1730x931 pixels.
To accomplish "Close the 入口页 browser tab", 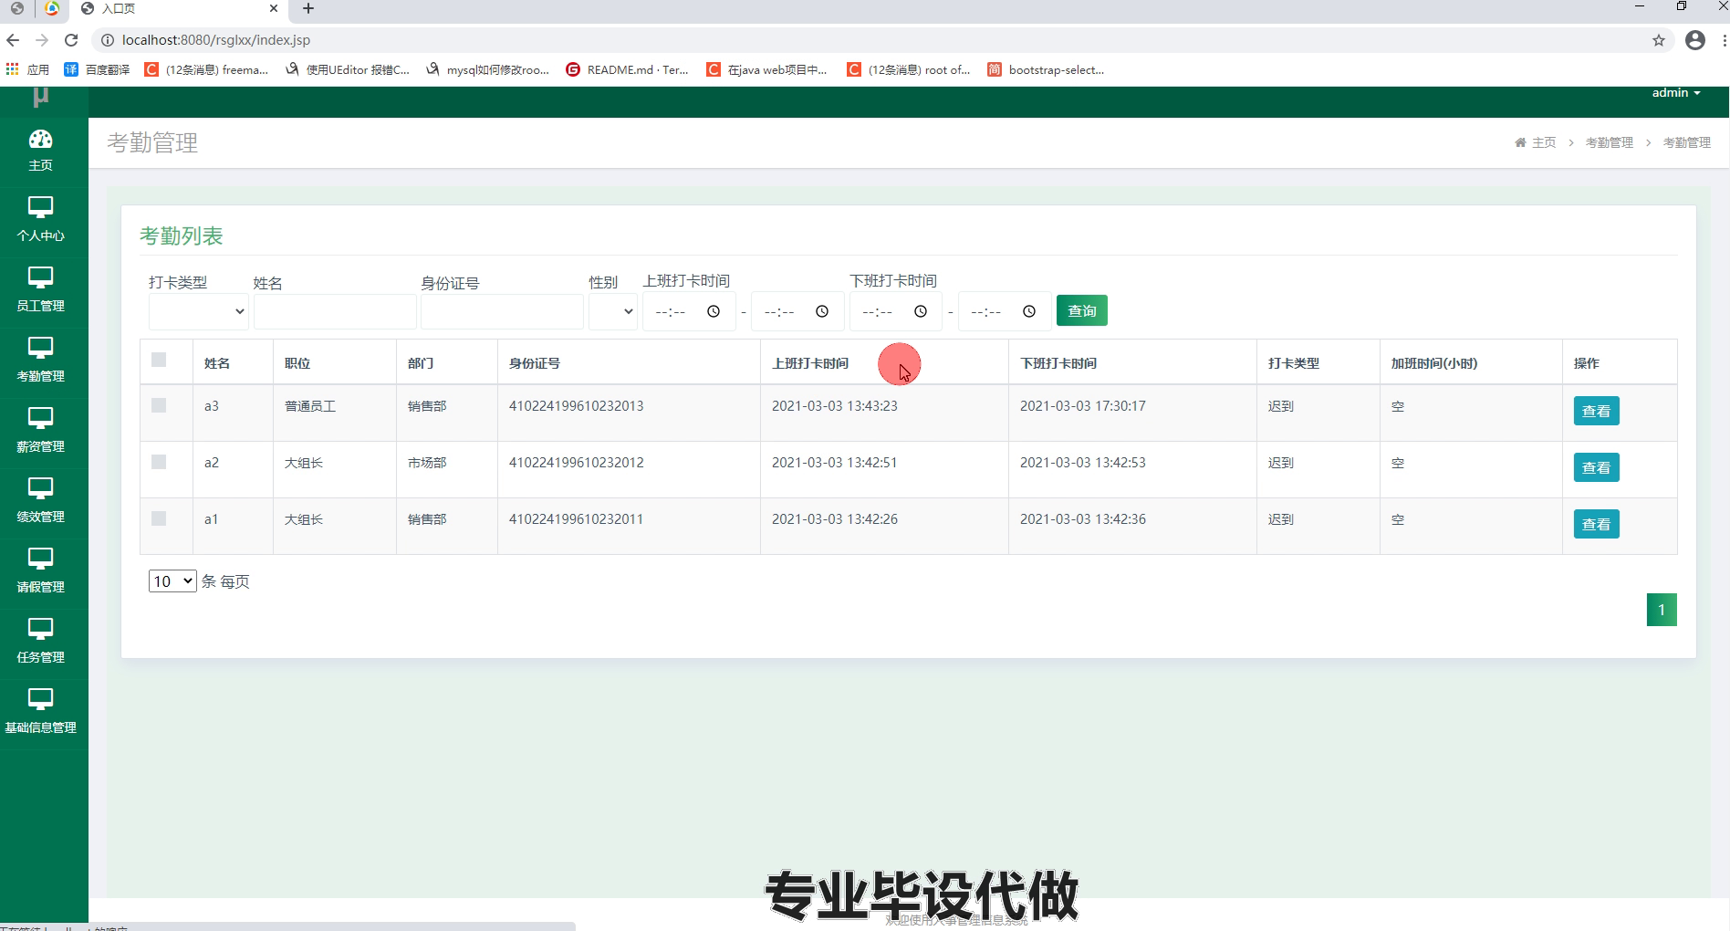I will tap(274, 8).
